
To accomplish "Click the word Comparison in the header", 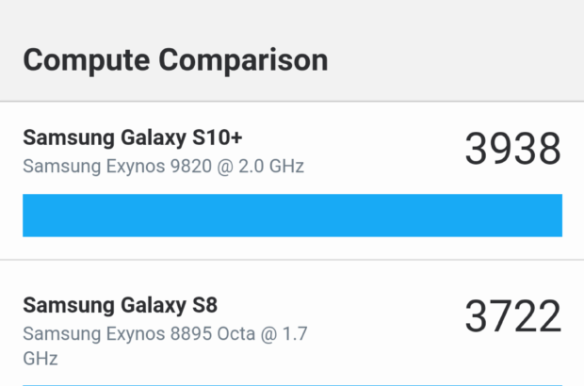I will coord(243,59).
